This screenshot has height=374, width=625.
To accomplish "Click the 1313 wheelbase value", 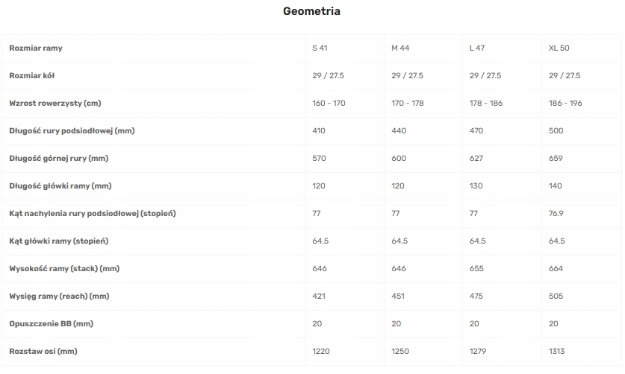I will tap(557, 352).
